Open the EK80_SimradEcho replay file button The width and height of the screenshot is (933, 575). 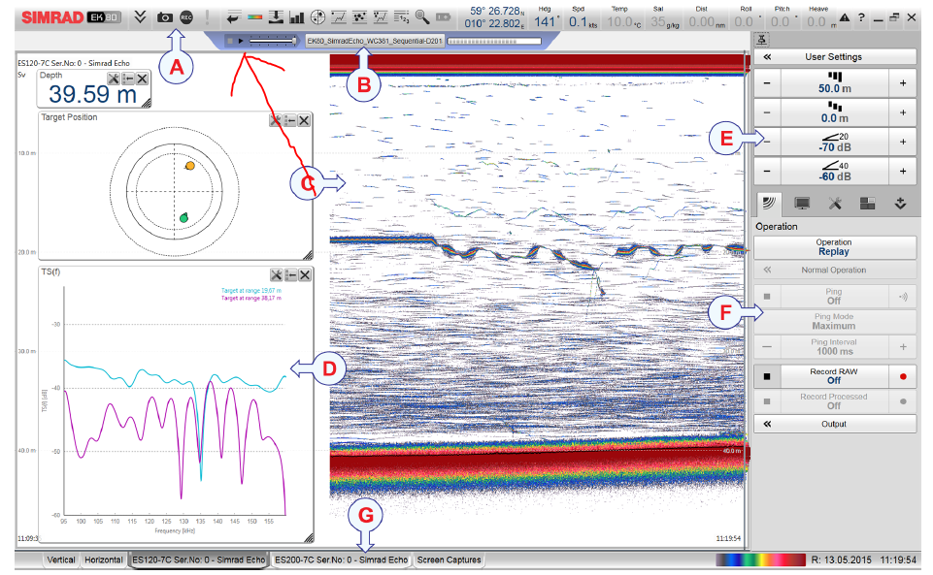(x=375, y=41)
